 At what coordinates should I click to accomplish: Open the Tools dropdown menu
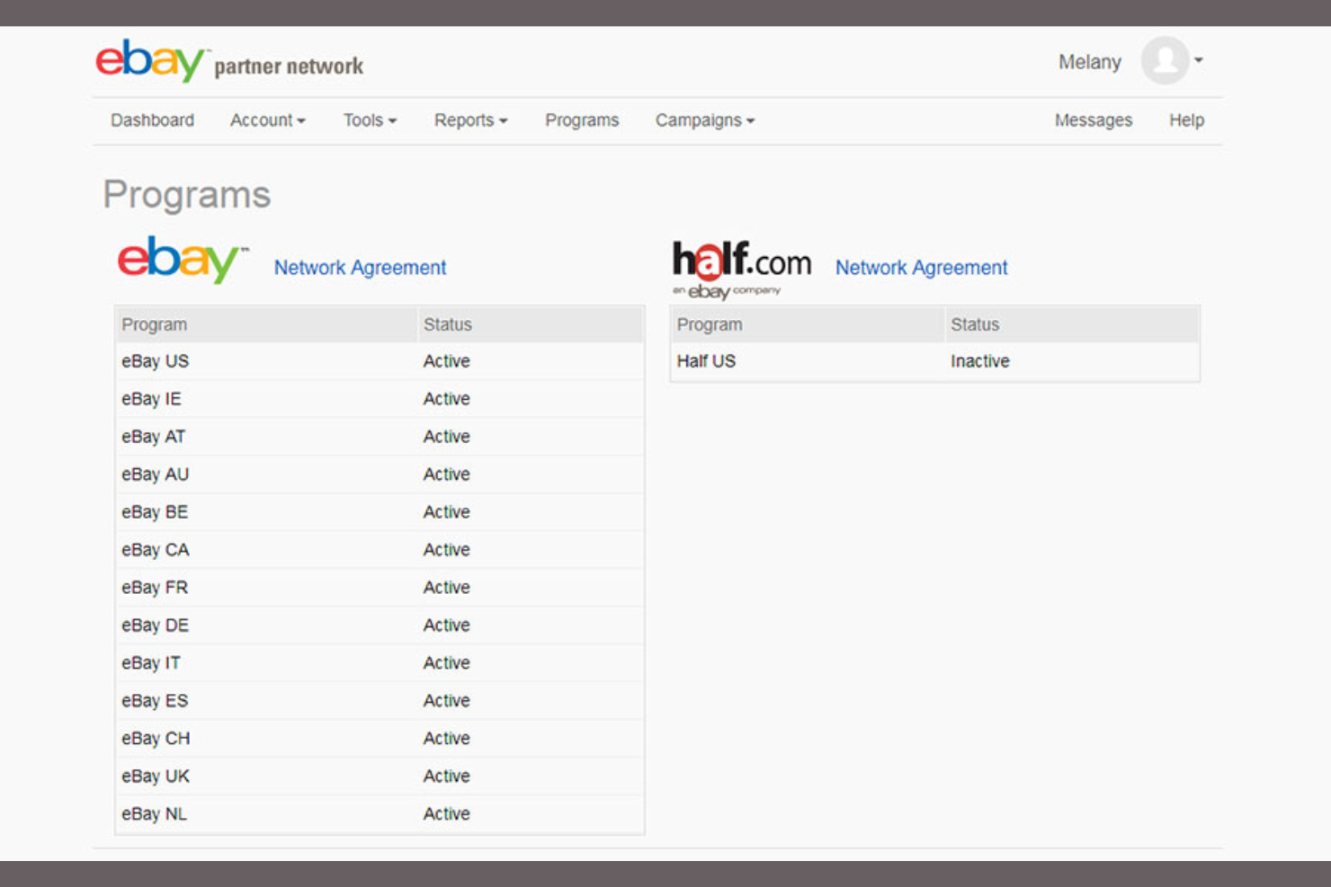coord(370,120)
